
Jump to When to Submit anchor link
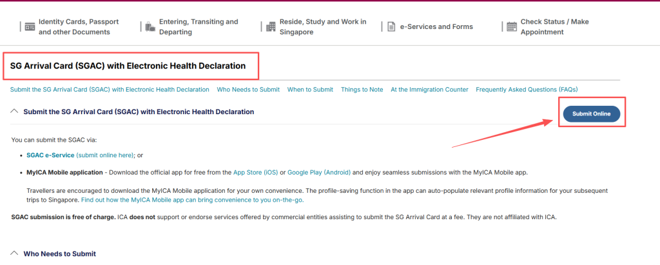click(310, 90)
